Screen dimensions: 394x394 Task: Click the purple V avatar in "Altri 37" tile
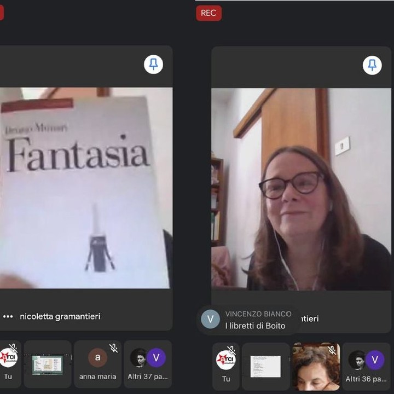tap(156, 357)
